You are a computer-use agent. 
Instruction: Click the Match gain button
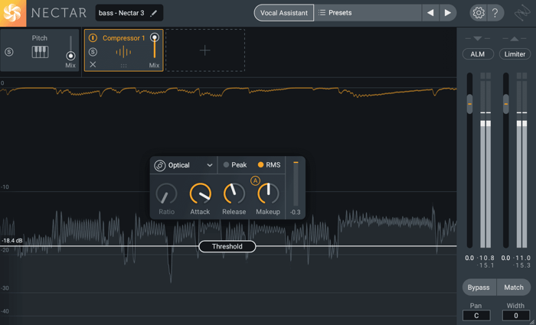click(514, 288)
